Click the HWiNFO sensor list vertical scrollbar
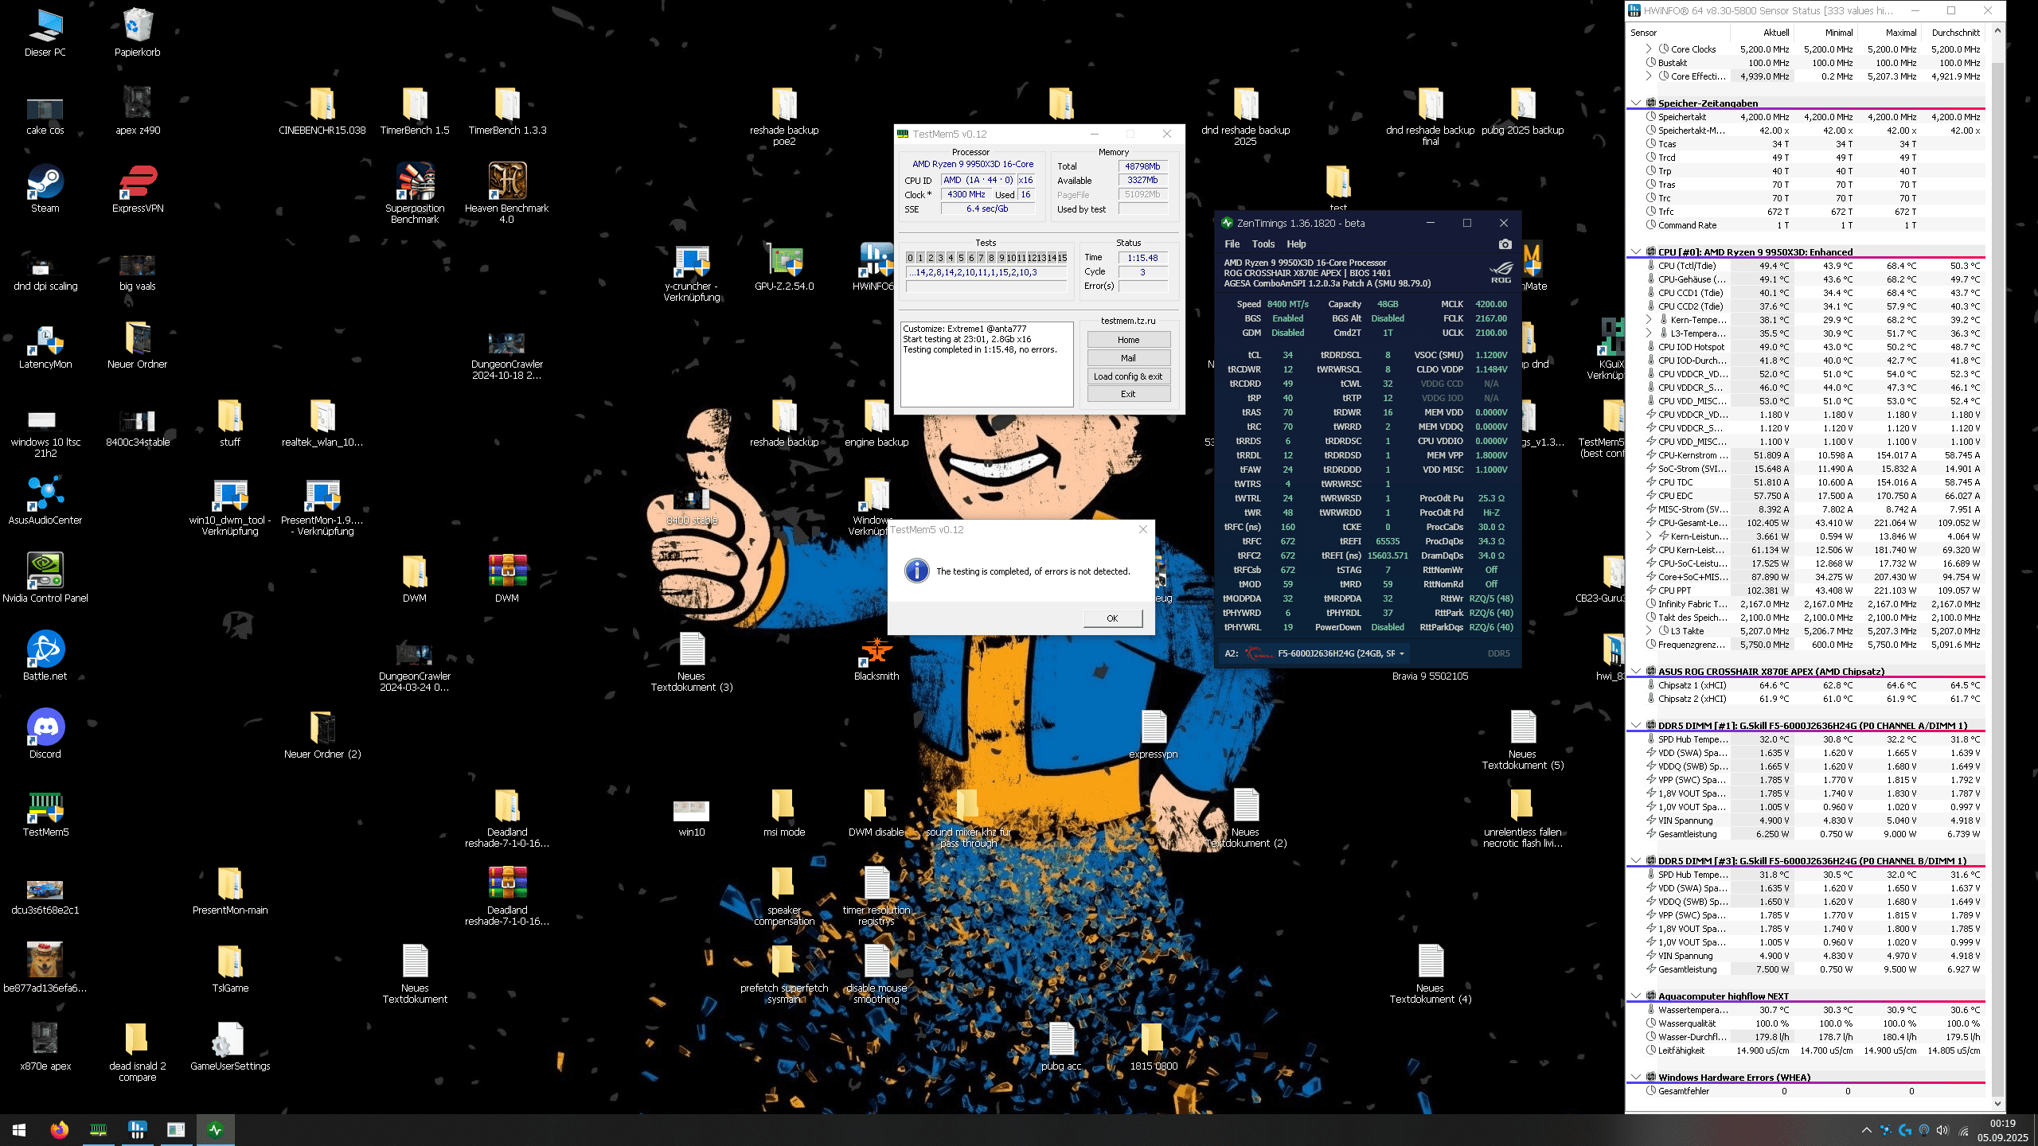 (1997, 557)
